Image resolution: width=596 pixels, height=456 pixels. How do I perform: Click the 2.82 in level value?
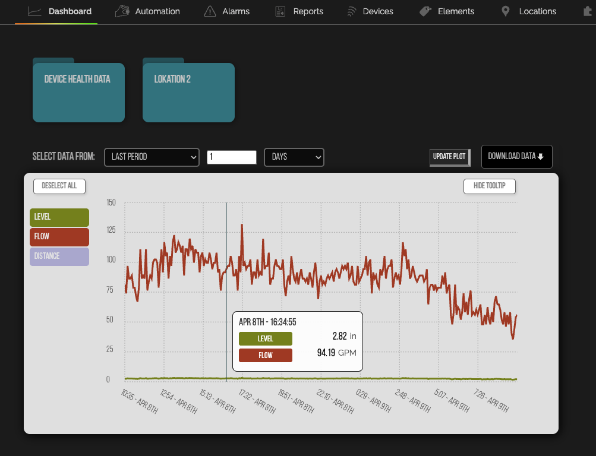click(345, 337)
